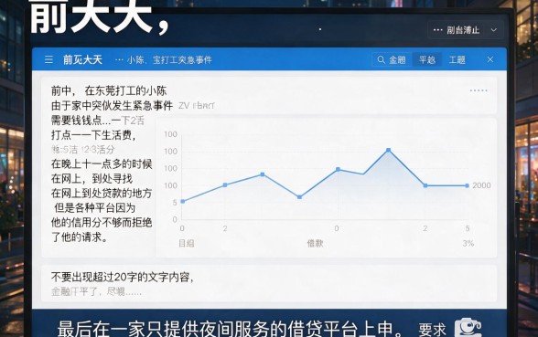538x337 pixels.
Task: Click the line 由于家中突伙发生紧急事件
Action: point(112,106)
